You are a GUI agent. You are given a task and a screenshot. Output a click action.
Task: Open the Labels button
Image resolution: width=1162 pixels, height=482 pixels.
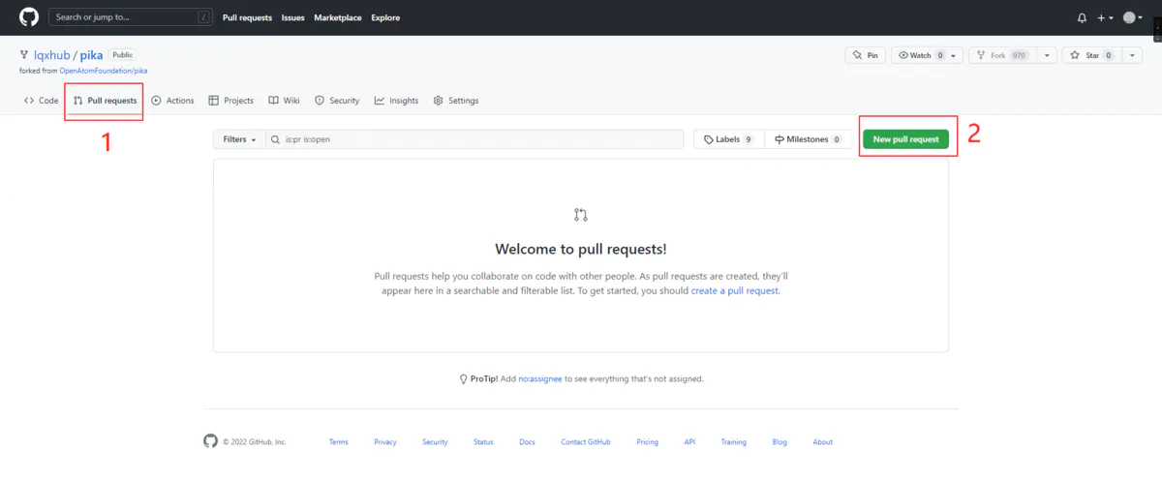coord(729,139)
